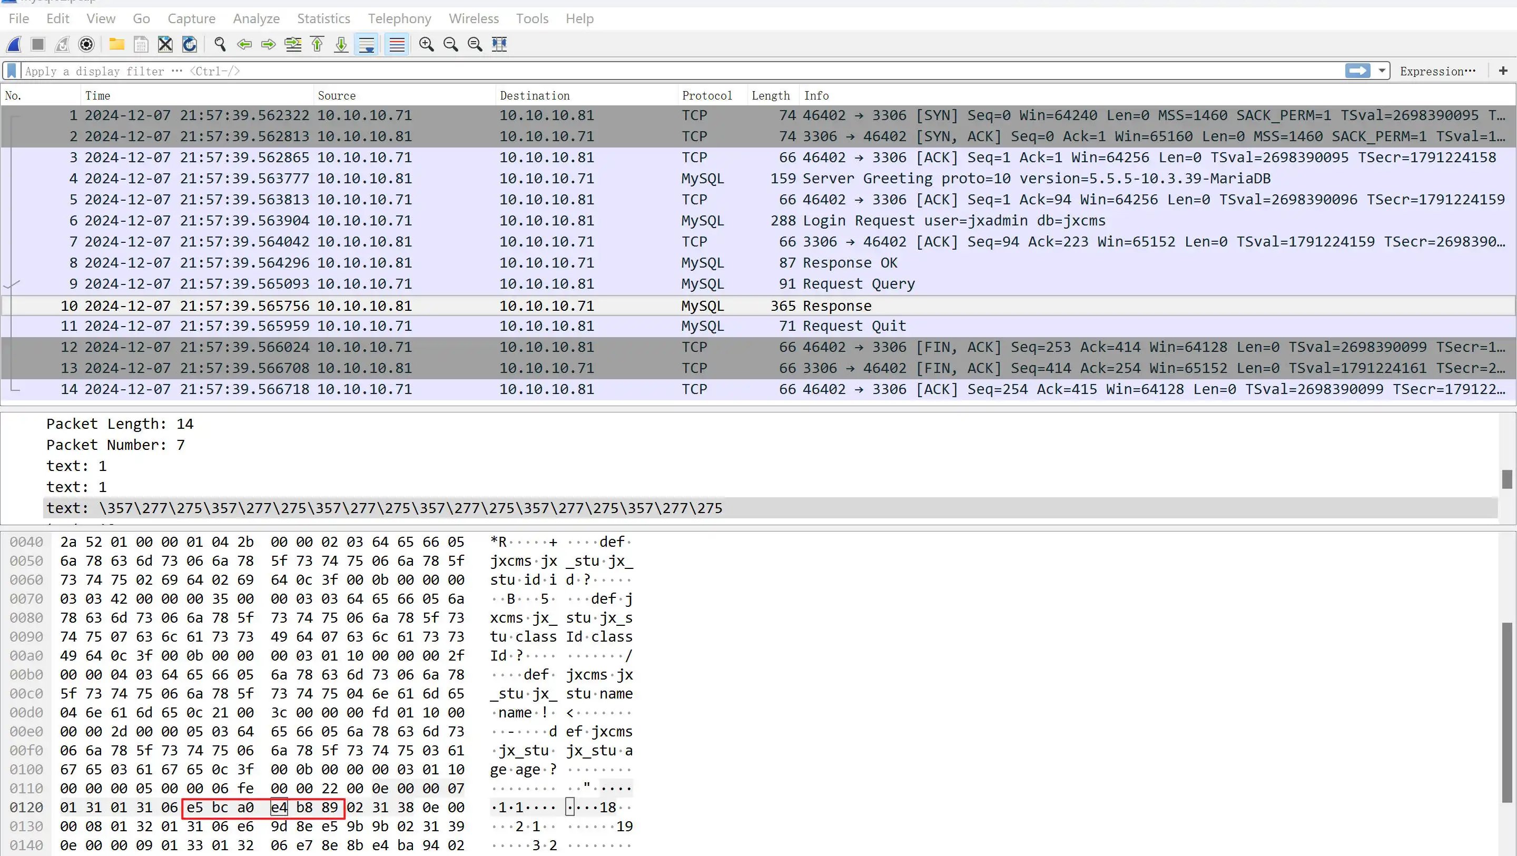
Task: Toggle packet colorization rules button
Action: point(397,44)
